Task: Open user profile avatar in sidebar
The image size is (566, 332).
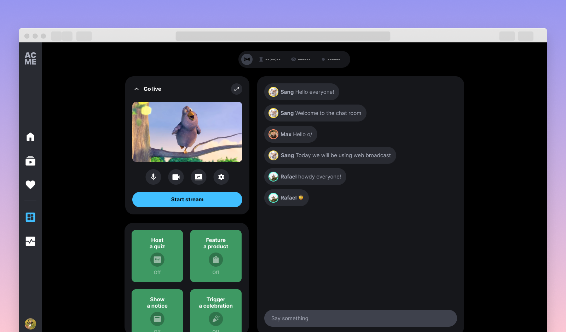Action: point(30,324)
